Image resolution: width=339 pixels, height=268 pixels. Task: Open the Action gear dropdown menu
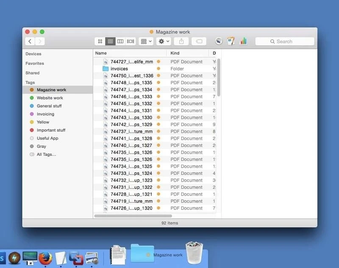164,41
